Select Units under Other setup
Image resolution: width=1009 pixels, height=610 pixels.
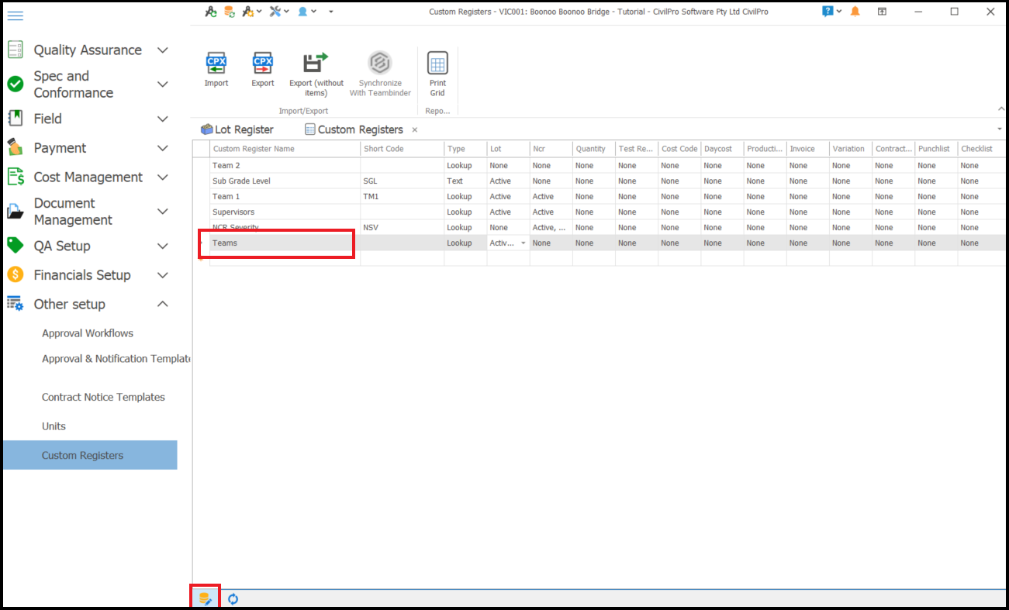pyautogui.click(x=54, y=426)
